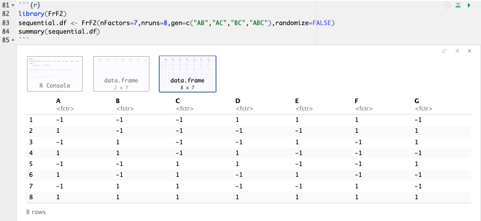Click the row 2 value in column A
This screenshot has width=481, height=221.
57,131
